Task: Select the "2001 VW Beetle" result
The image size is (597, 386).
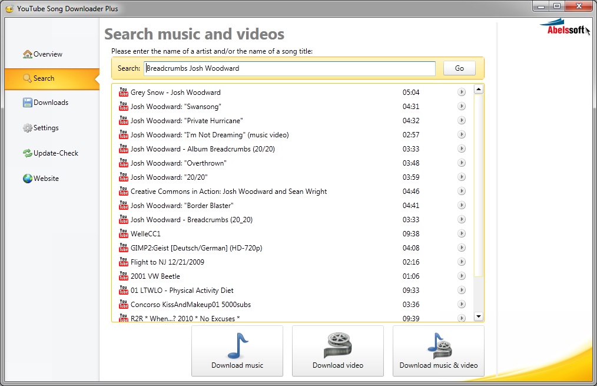Action: coord(155,276)
